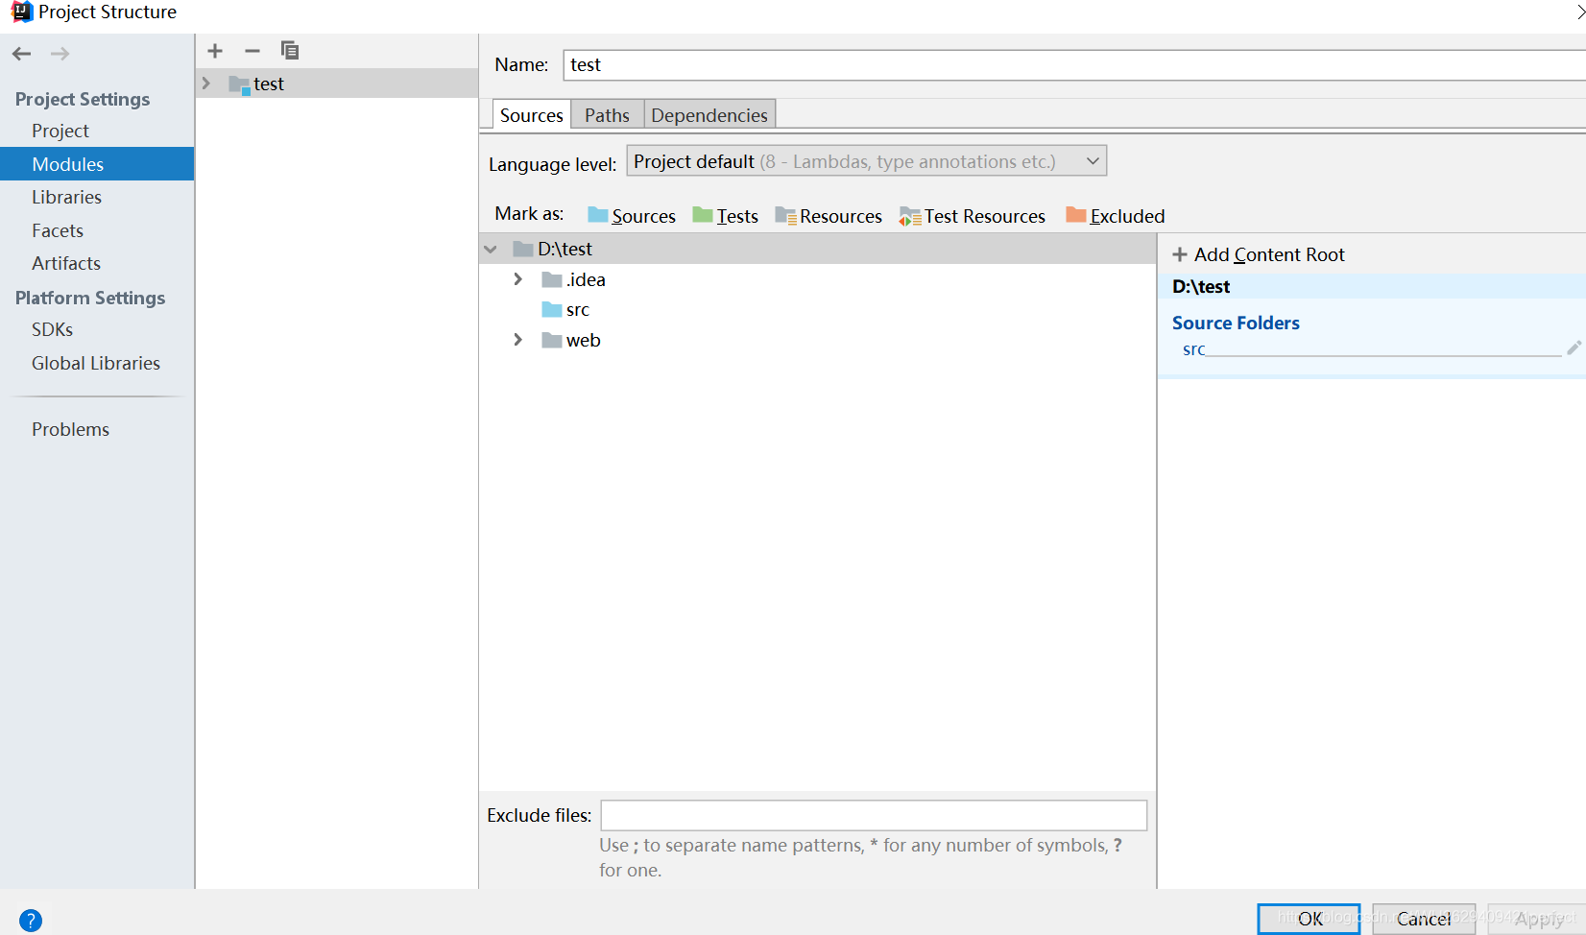Click the back navigation arrow
The image size is (1586, 935).
(x=21, y=54)
